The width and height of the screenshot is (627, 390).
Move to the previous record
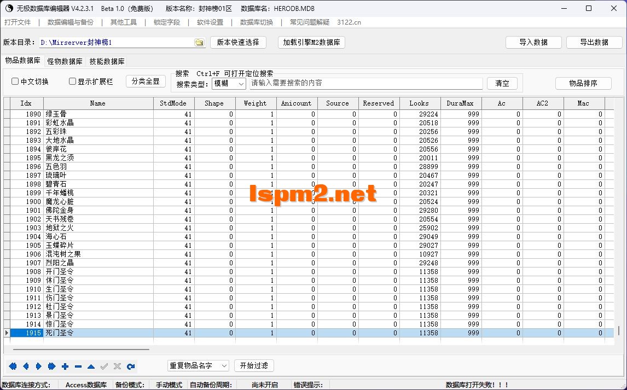coord(25,366)
